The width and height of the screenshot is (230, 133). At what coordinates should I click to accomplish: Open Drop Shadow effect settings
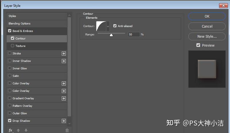click(x=37, y=121)
